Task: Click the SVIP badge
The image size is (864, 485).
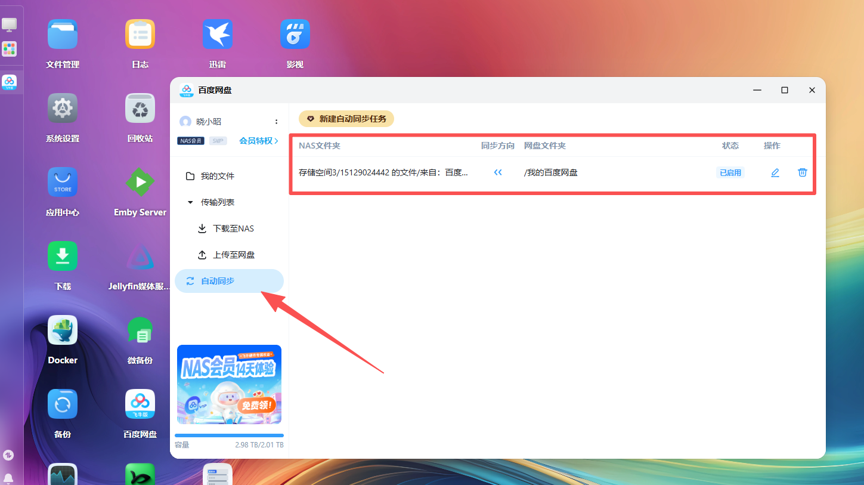Action: click(218, 141)
